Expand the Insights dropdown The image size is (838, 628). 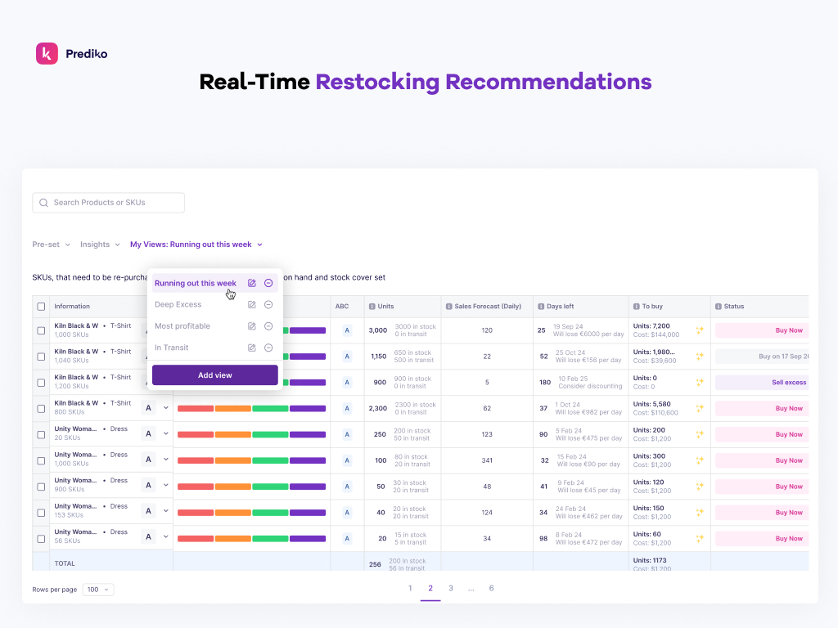[100, 244]
